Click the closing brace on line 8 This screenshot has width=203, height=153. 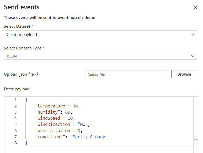[26, 143]
